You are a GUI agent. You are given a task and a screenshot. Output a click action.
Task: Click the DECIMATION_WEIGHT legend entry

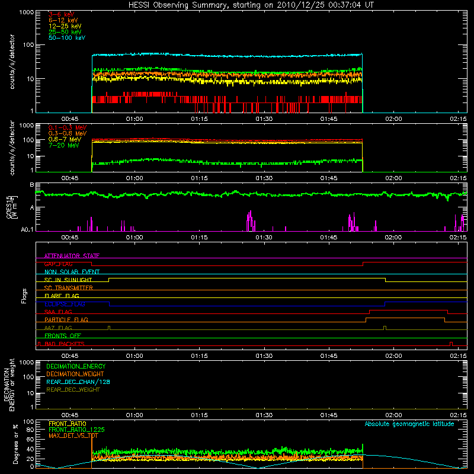(x=75, y=374)
